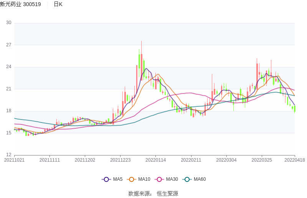The image size is (307, 198).
Task: Toggle the MA30 legend label text
Action: pos(172,179)
